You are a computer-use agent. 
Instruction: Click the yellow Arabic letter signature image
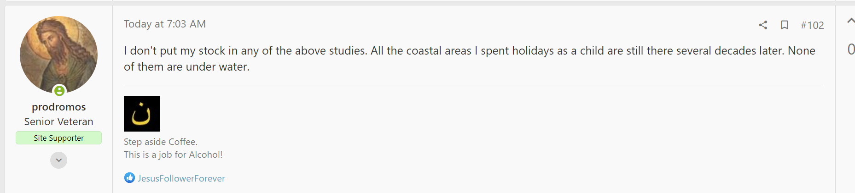coord(142,114)
